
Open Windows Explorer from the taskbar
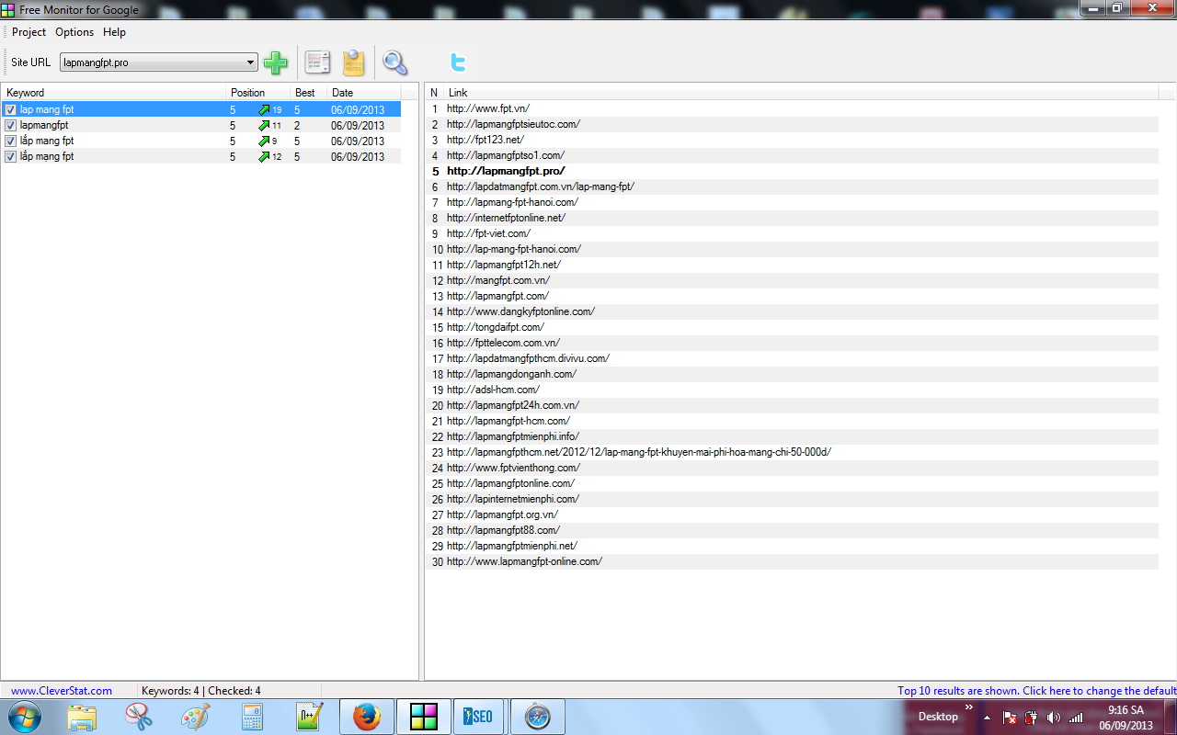coord(82,717)
